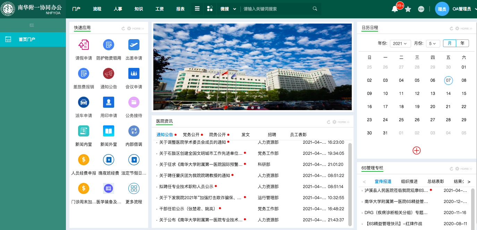Open the 内部借调 icon
Screen dimensions: 477x230
click(134, 131)
